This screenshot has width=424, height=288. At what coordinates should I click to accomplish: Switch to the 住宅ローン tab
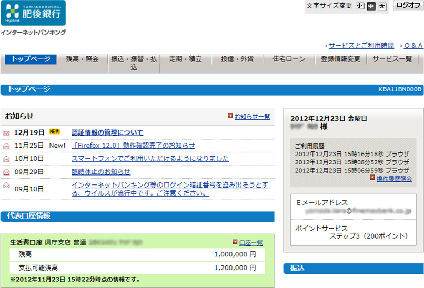point(289,59)
